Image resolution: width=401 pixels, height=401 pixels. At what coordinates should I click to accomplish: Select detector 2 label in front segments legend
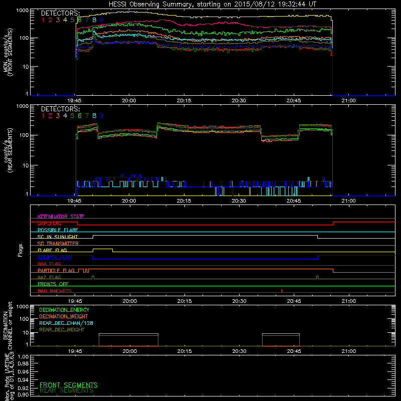[51, 20]
